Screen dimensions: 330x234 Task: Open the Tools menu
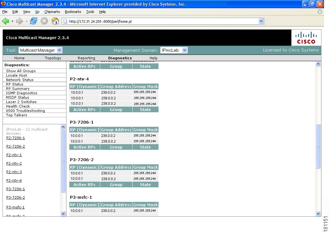click(x=90, y=12)
